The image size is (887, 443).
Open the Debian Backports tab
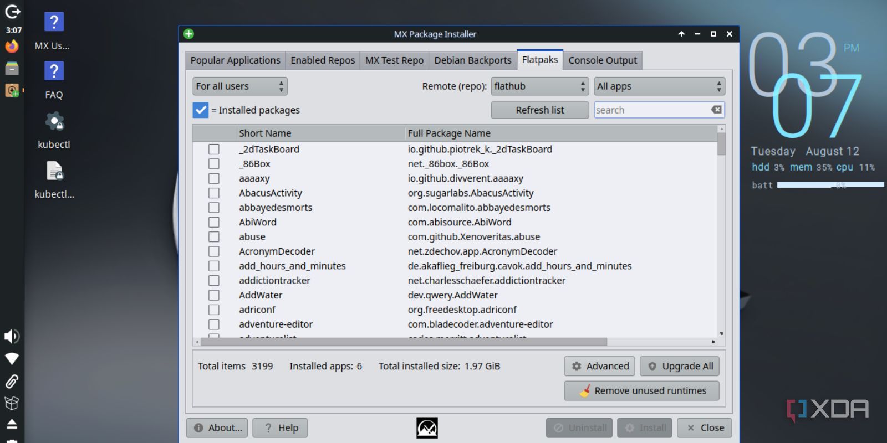(473, 60)
